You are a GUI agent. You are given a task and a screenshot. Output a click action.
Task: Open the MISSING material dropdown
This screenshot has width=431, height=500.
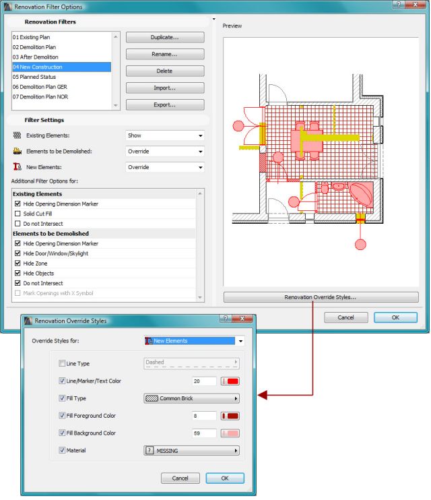coord(191,451)
